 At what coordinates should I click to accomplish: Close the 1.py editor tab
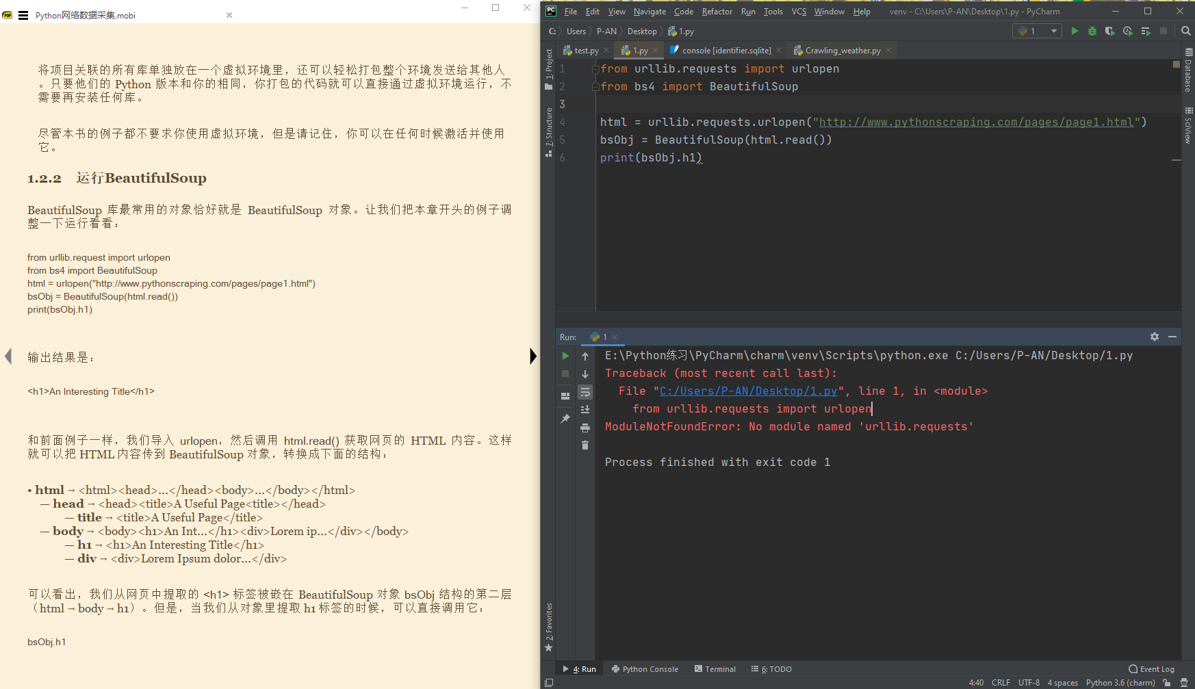(656, 50)
